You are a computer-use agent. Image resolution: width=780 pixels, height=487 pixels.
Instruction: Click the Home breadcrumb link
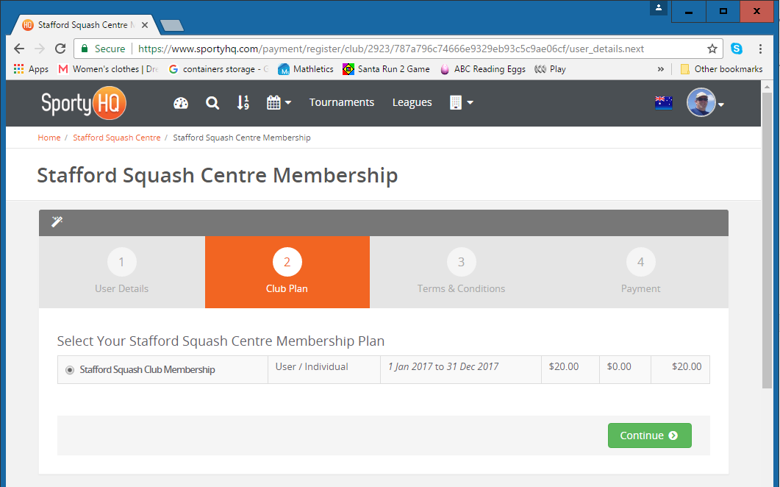pos(49,138)
